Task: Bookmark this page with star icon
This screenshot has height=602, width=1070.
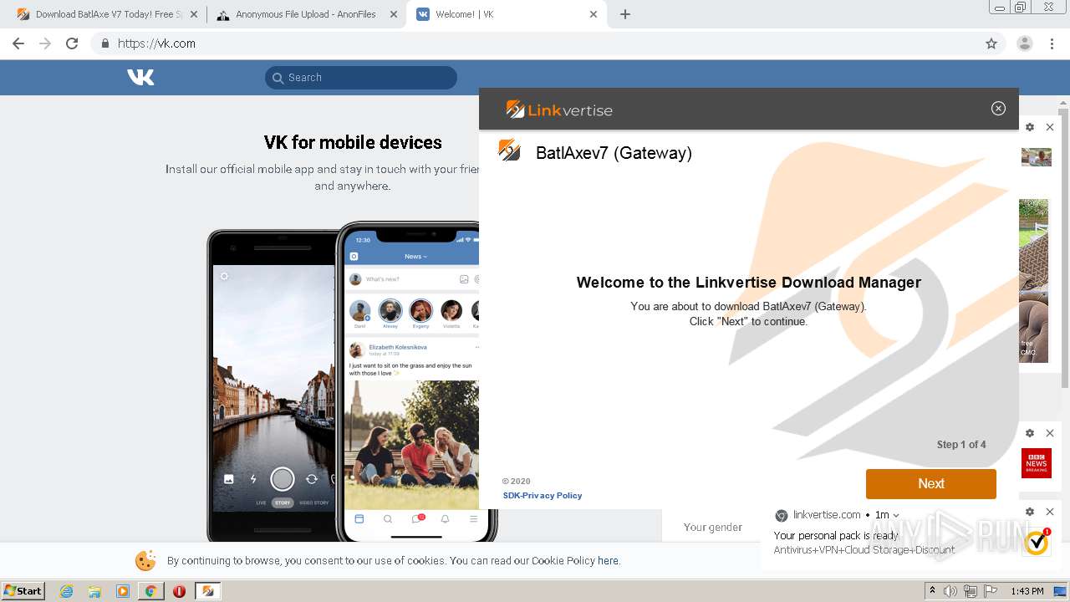Action: point(991,43)
